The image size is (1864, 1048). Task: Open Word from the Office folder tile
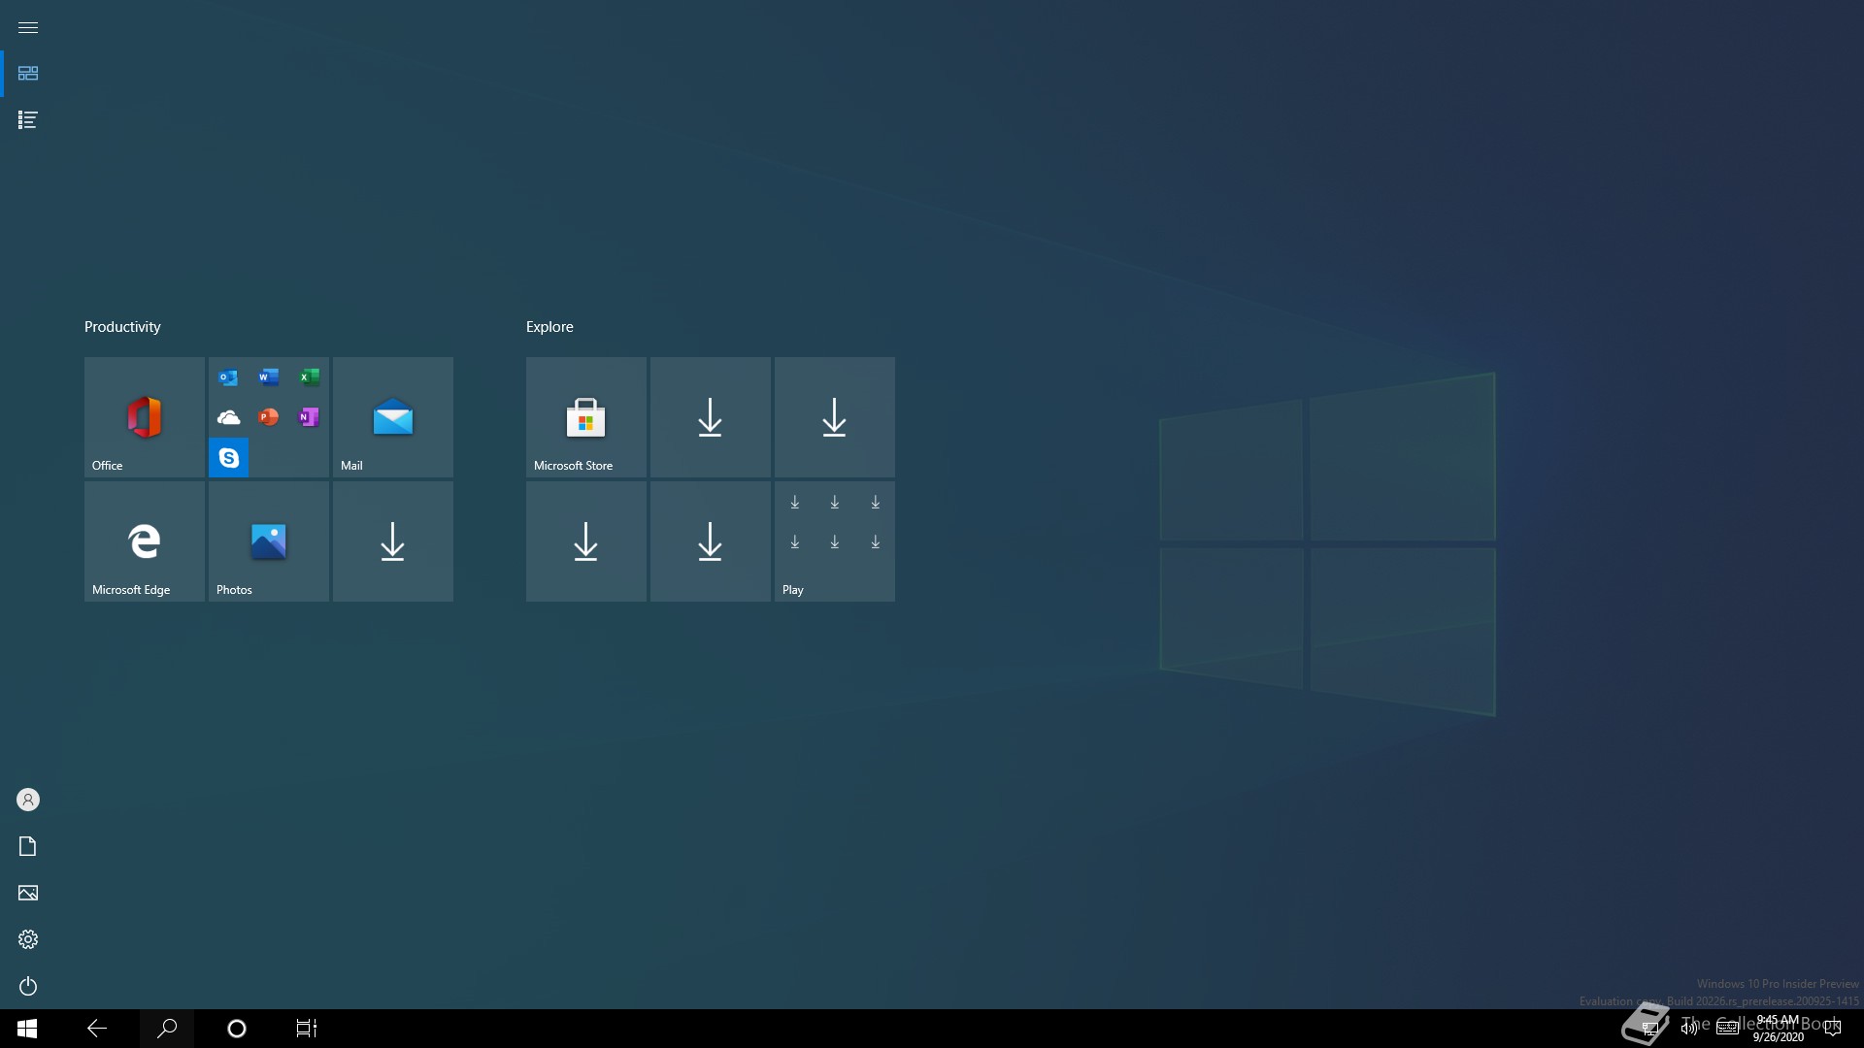[x=269, y=377]
